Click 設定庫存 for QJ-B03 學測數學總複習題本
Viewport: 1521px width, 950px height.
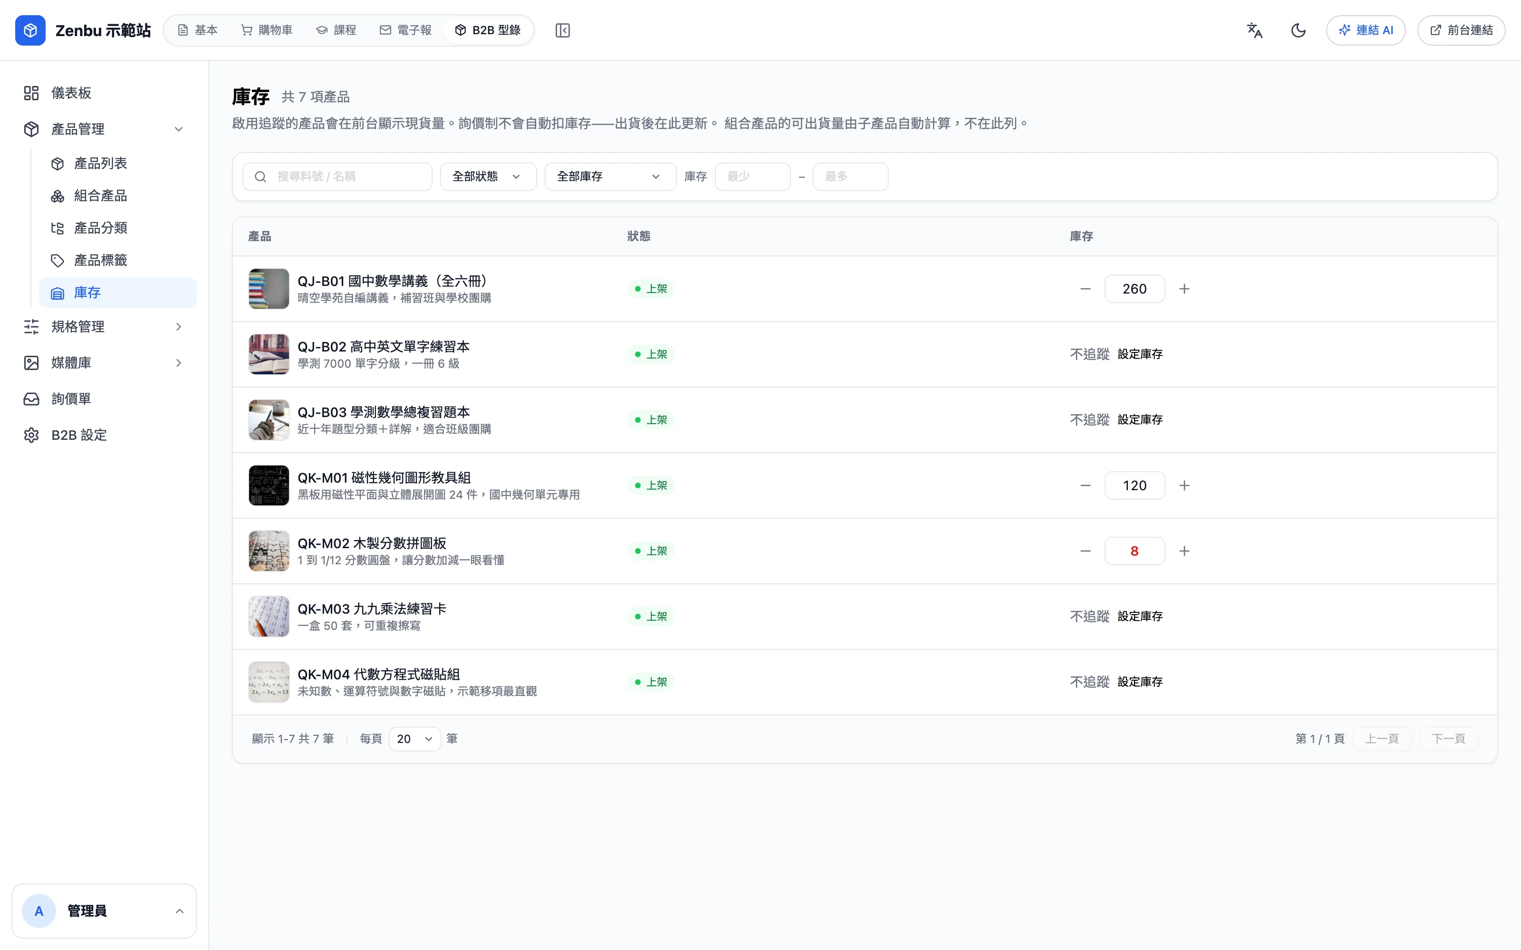[1140, 420]
